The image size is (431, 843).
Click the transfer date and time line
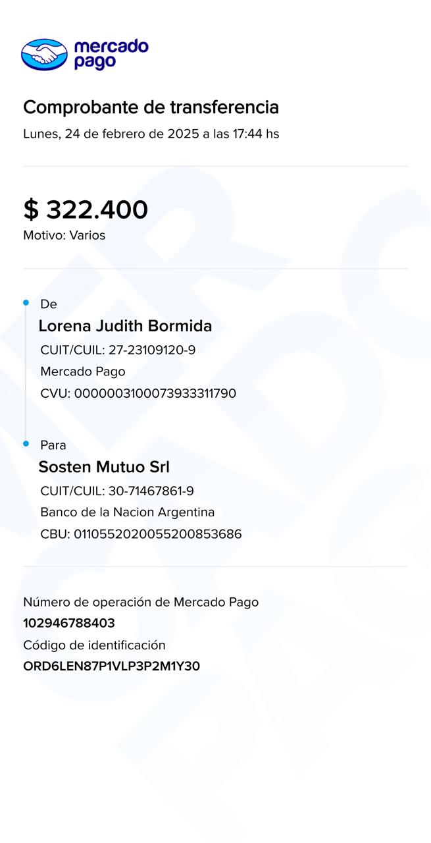click(151, 134)
